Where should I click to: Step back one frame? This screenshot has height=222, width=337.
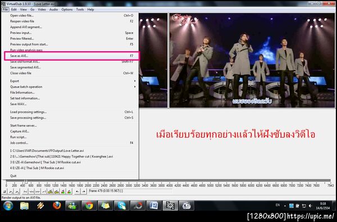[x=31, y=192]
